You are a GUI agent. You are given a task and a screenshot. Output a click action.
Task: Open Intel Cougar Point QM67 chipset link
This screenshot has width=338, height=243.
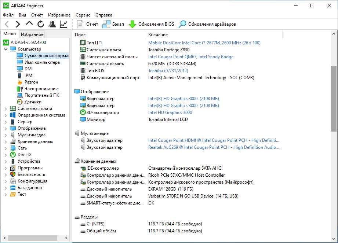coord(191,56)
